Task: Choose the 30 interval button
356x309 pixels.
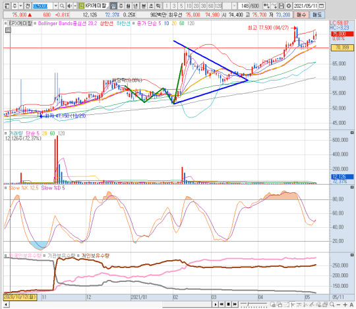Action: [x=204, y=6]
